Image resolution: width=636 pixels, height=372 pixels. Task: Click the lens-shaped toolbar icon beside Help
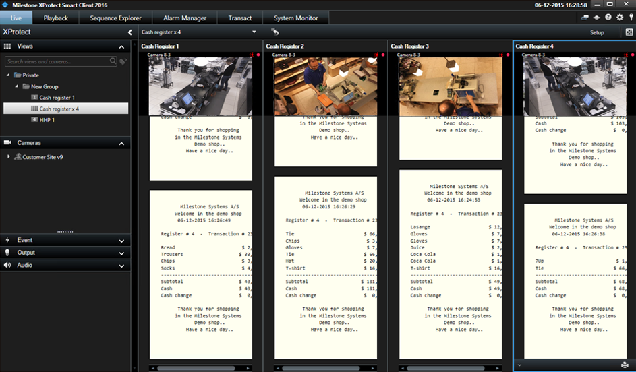tap(597, 18)
